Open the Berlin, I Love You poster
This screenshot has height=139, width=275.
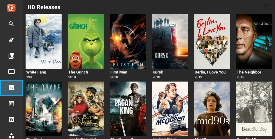point(212,41)
